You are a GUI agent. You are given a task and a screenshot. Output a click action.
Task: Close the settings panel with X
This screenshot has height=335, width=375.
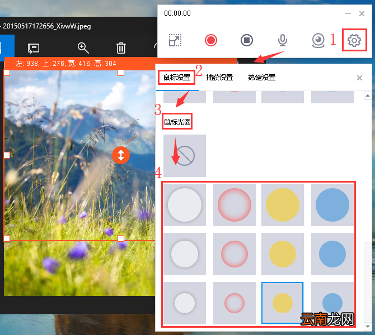pyautogui.click(x=359, y=78)
